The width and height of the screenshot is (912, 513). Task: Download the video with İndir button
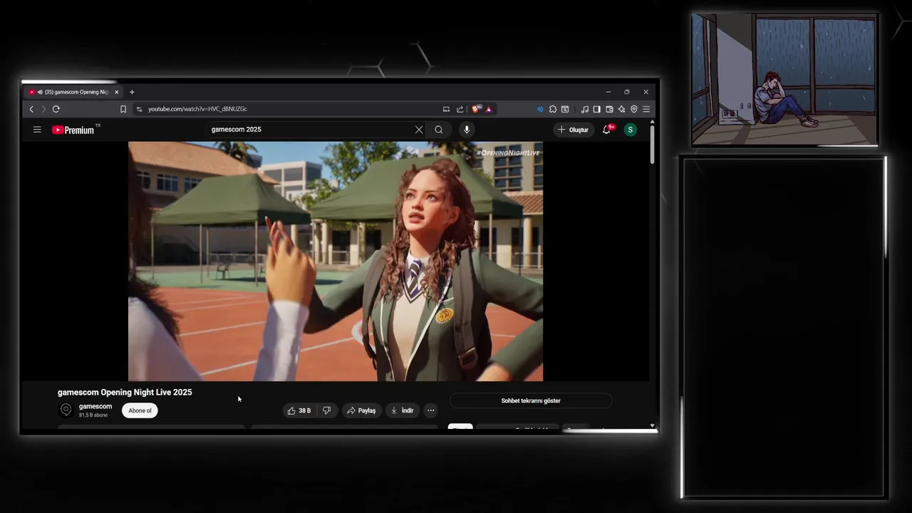(x=402, y=410)
